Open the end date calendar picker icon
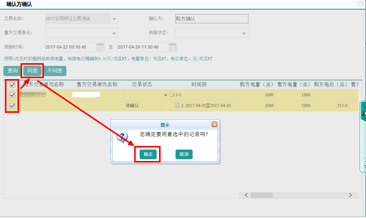Screen dimensions: 366x218 click(x=172, y=47)
